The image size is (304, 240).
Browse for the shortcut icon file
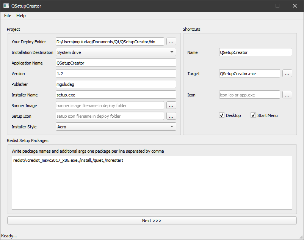(x=287, y=95)
